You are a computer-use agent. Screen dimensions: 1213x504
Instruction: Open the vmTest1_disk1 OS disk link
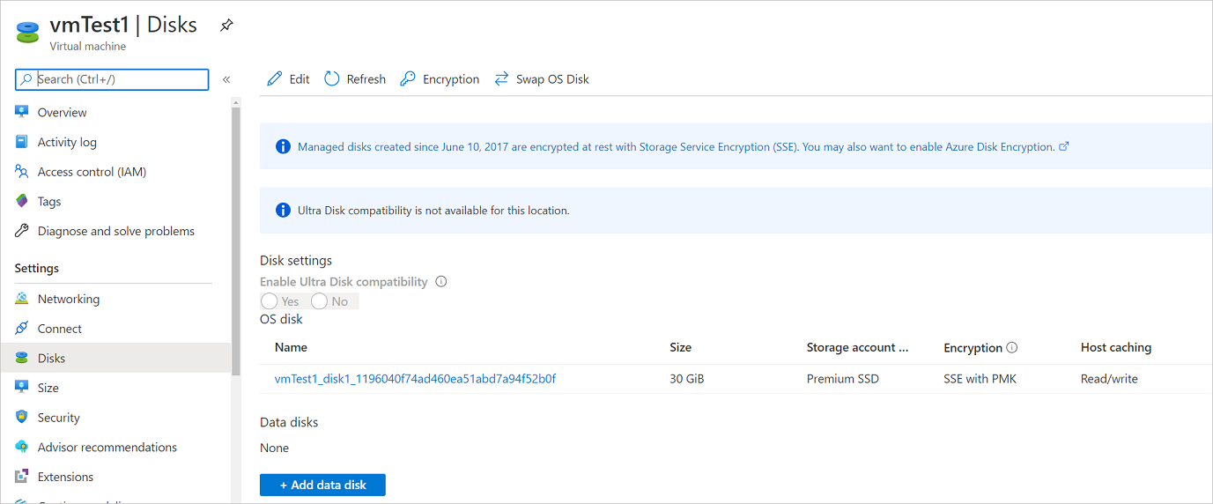tap(415, 379)
